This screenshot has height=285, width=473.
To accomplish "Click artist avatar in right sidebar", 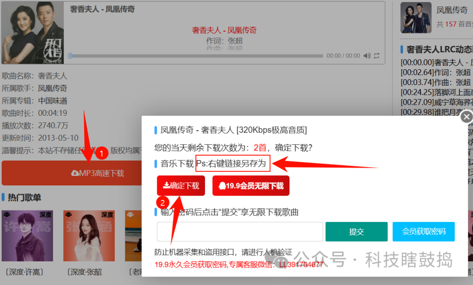I will click(415, 18).
